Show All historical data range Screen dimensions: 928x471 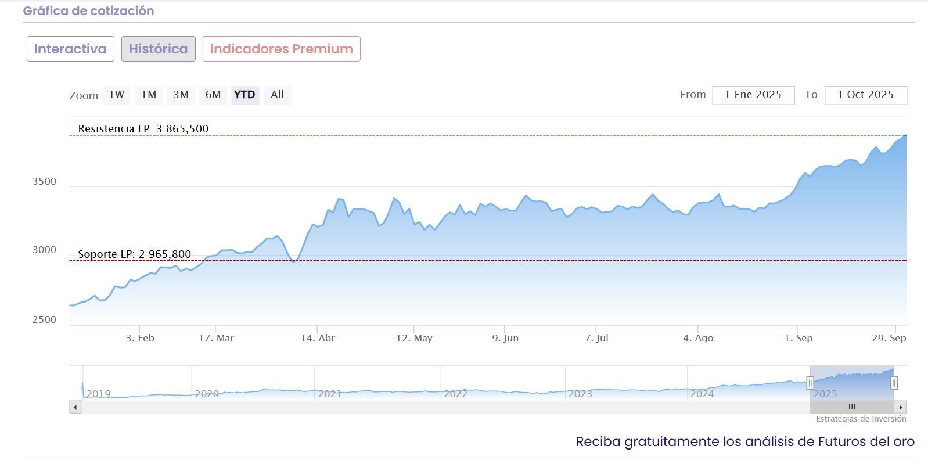click(x=277, y=95)
